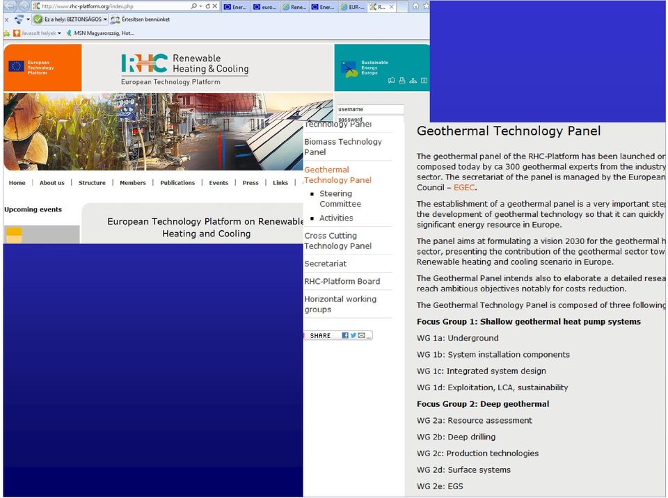Click the magnifier search icon in address bar
This screenshot has width=668, height=498.
[194, 6]
